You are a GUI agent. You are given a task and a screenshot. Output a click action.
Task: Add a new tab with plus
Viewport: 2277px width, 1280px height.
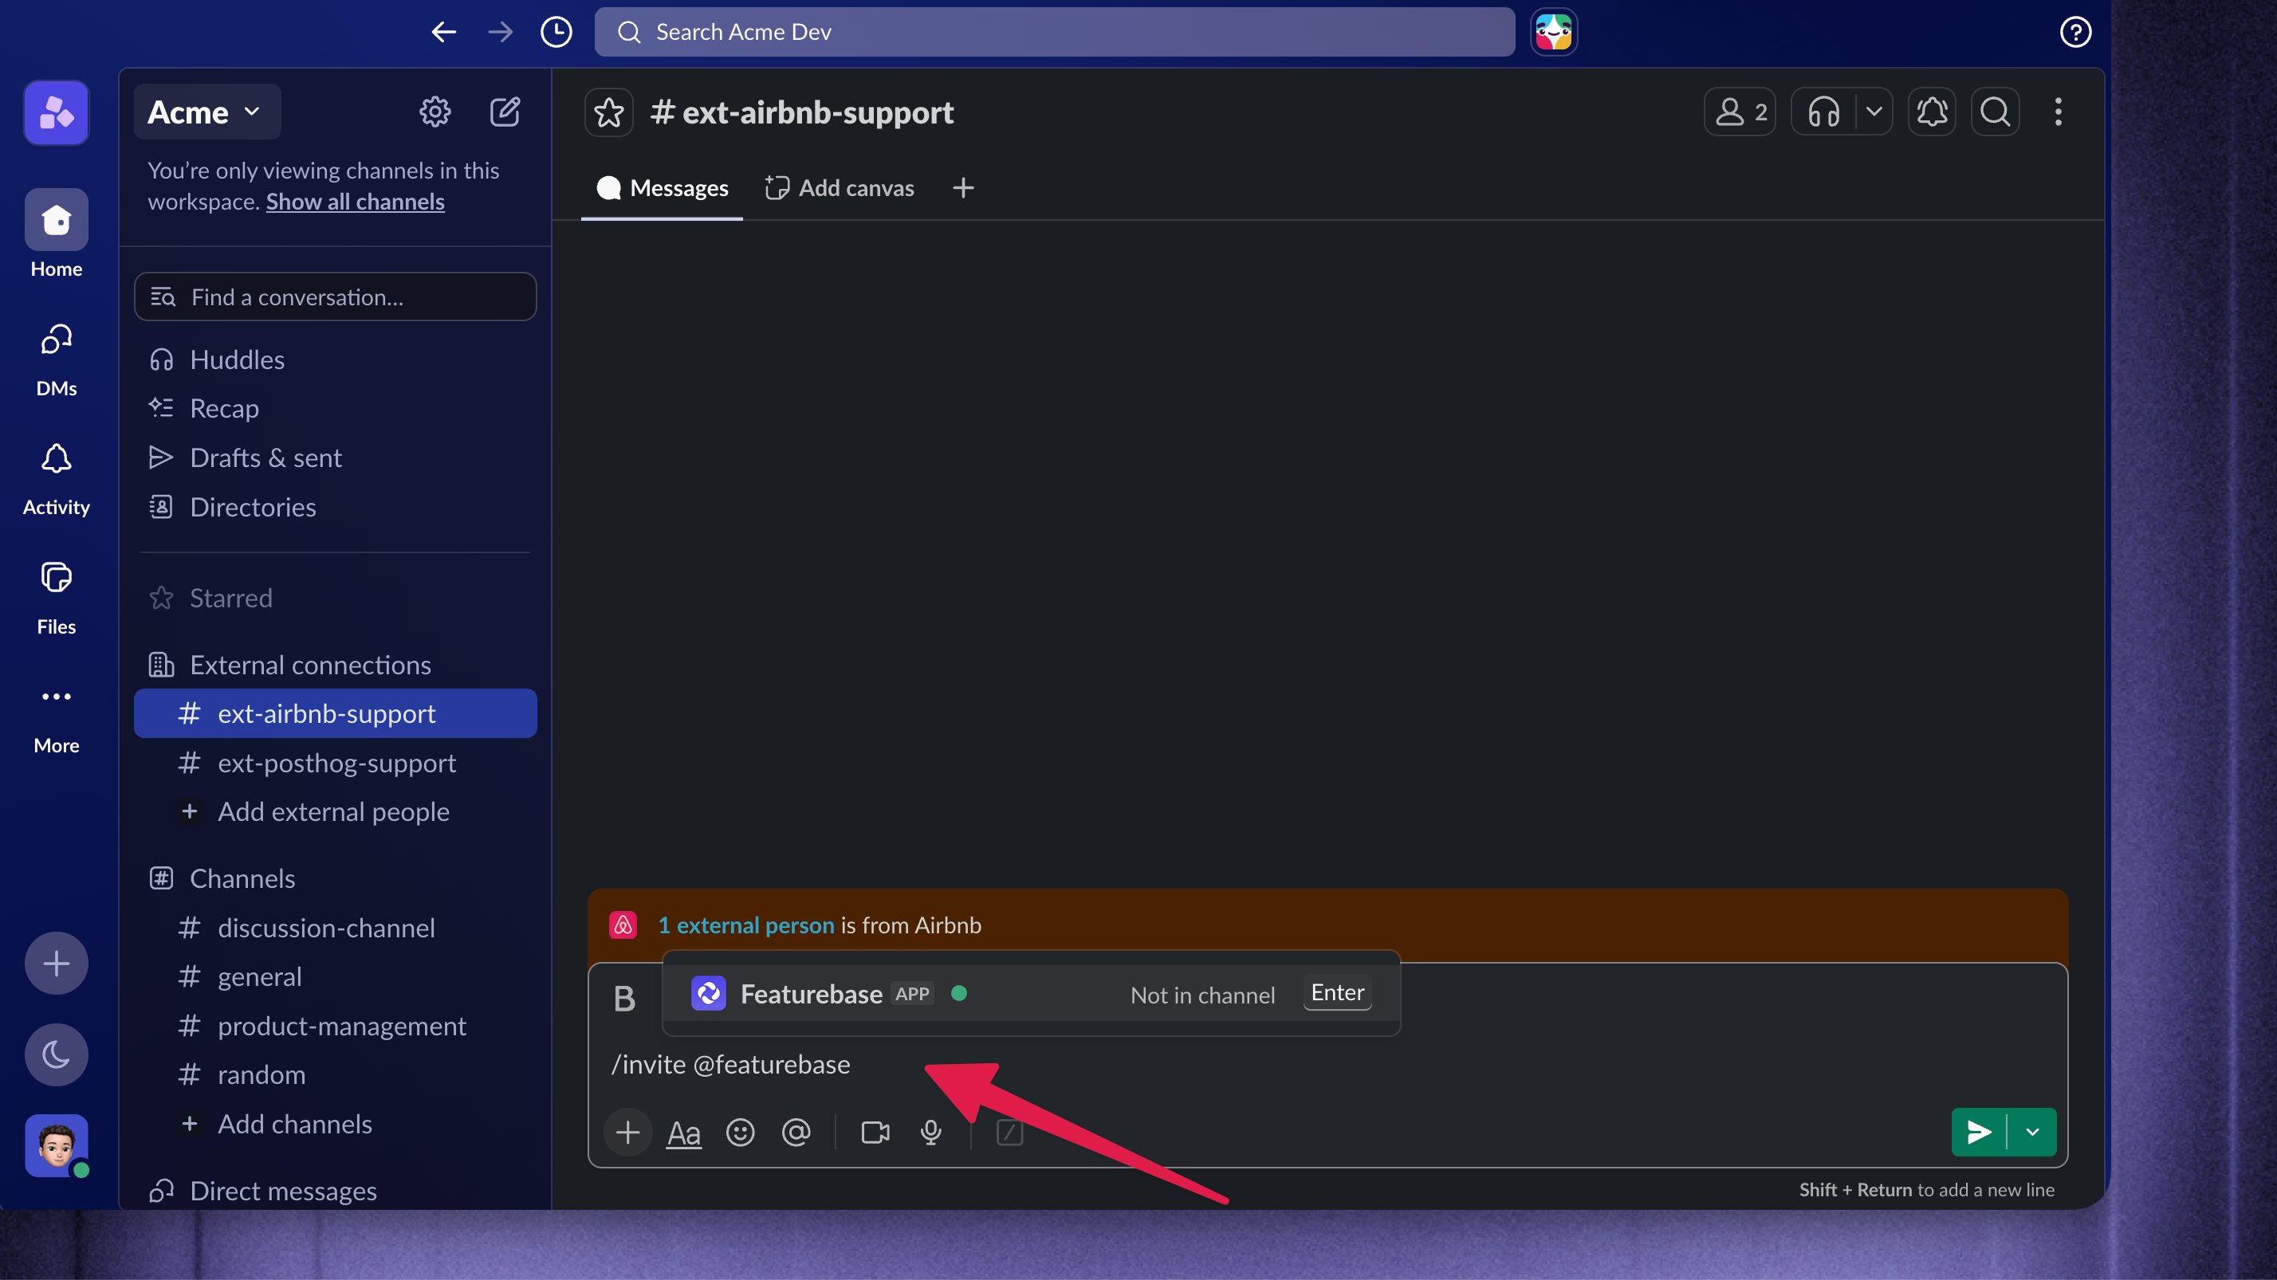pyautogui.click(x=963, y=188)
